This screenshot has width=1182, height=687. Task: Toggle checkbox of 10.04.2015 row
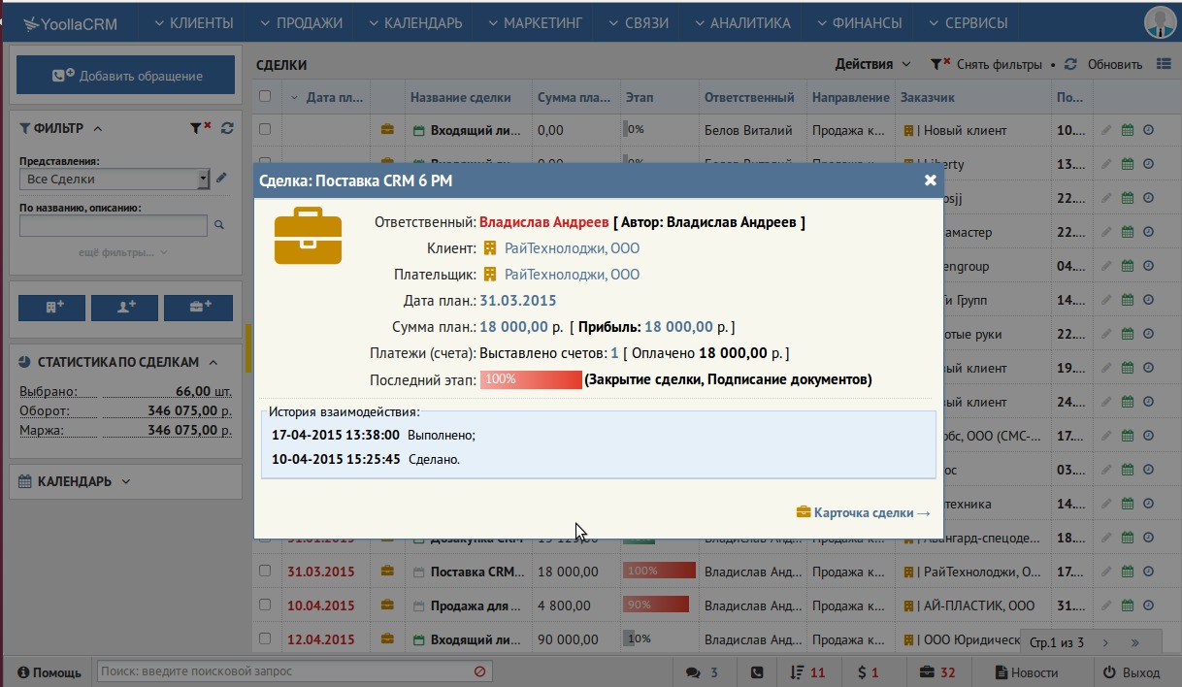[x=265, y=605]
